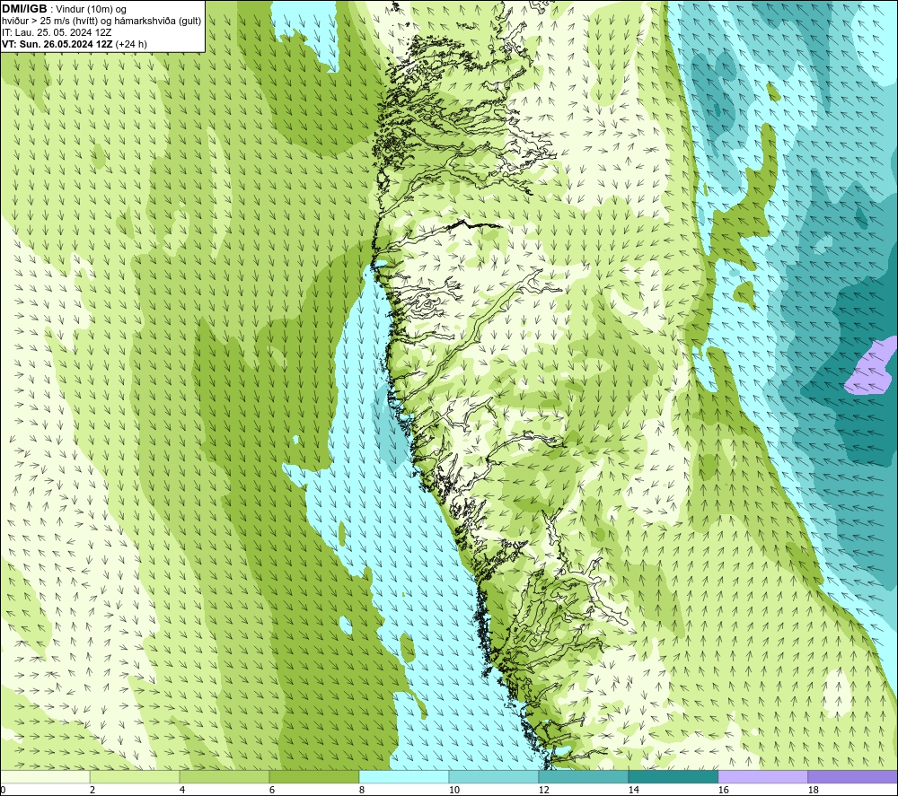Click the DMI/IGB title text
The height and width of the screenshot is (796, 898).
pyautogui.click(x=24, y=9)
